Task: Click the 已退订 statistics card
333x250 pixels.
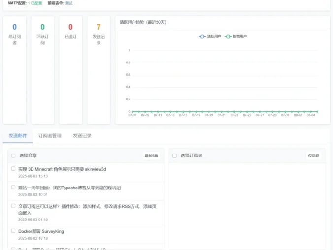Action: (70, 69)
